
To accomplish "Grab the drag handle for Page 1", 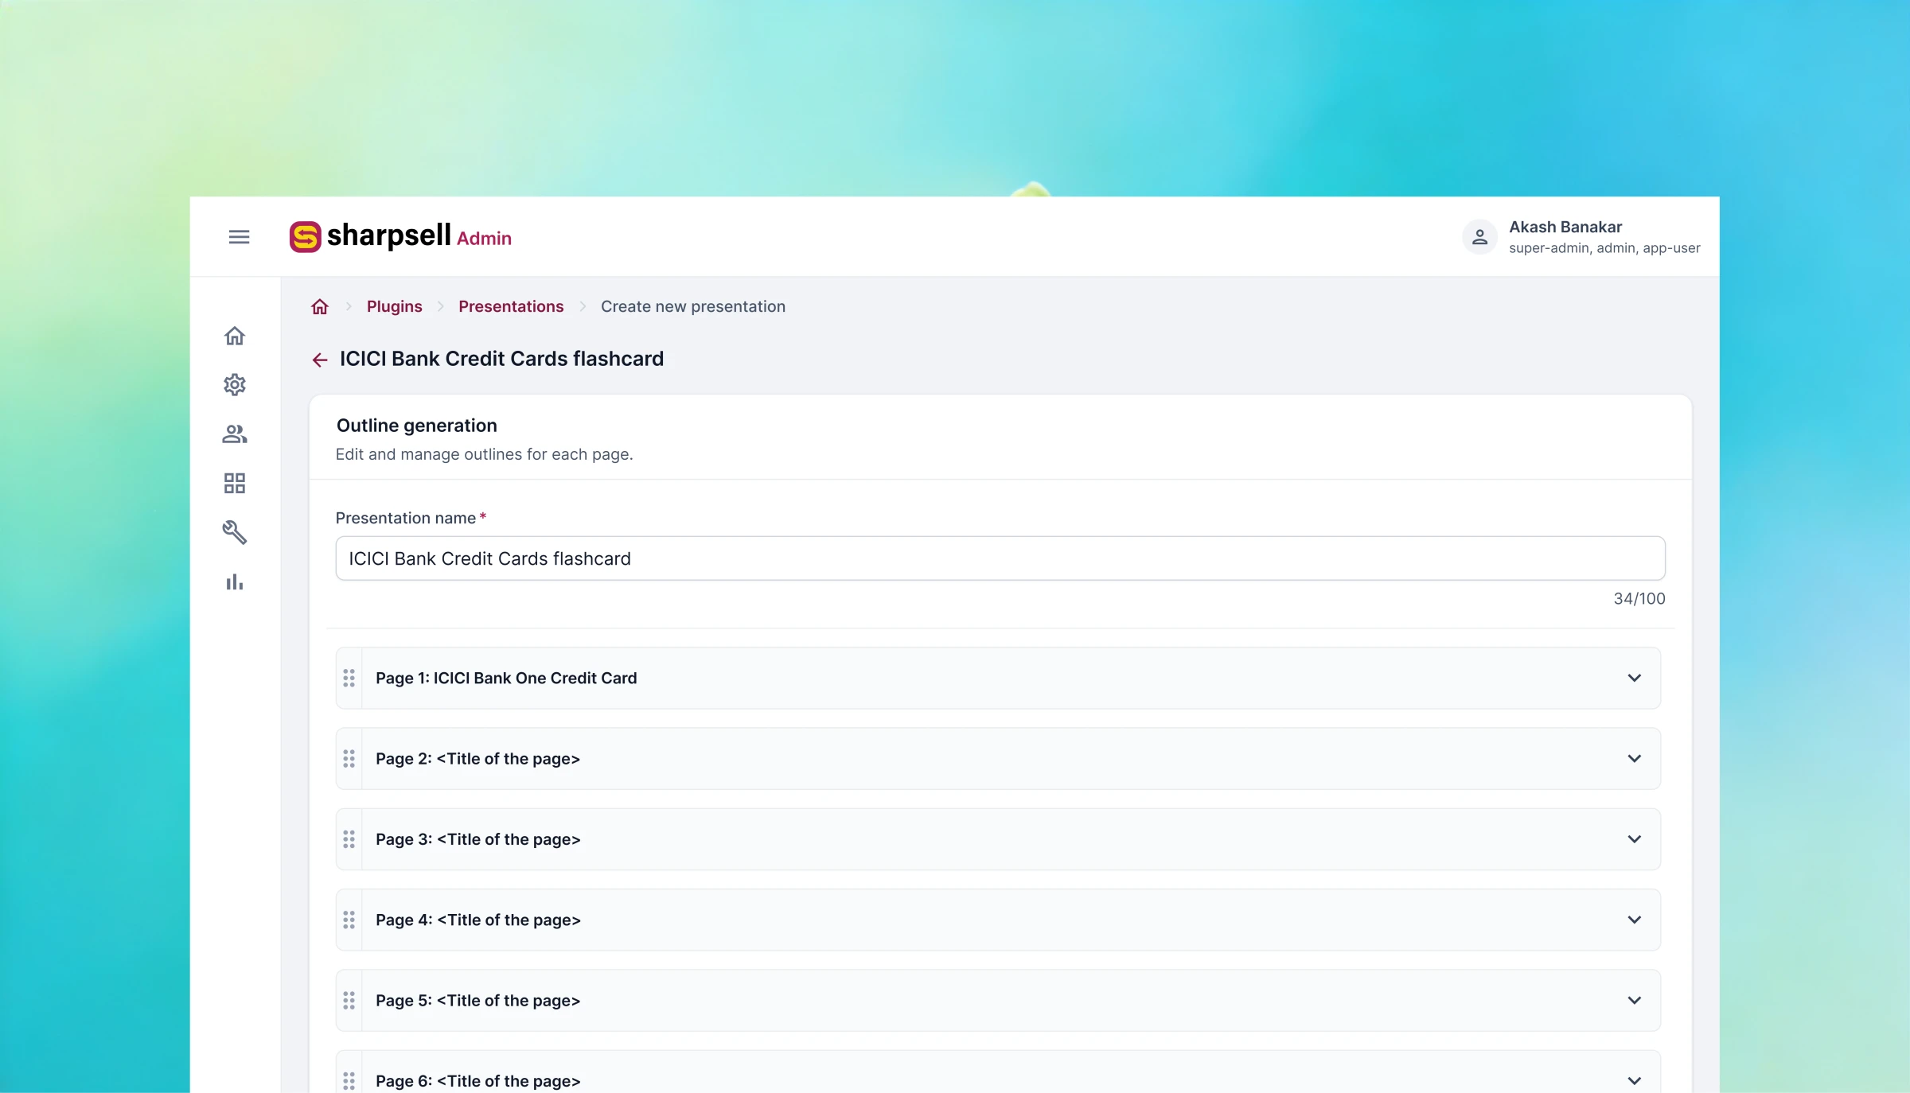I will (349, 678).
